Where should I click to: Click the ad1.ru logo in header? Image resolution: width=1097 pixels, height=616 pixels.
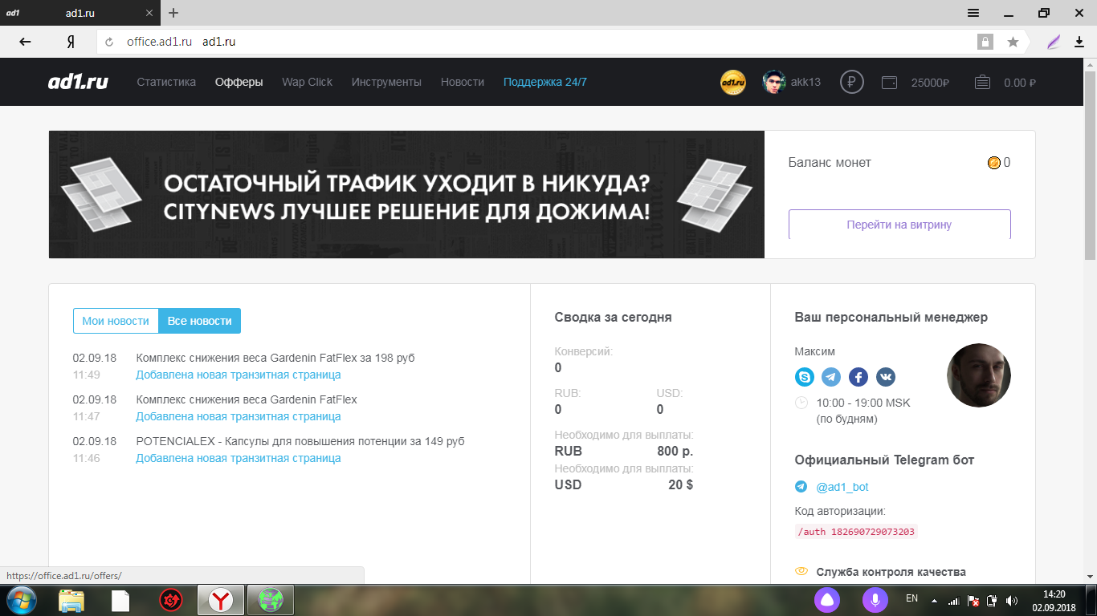click(77, 82)
